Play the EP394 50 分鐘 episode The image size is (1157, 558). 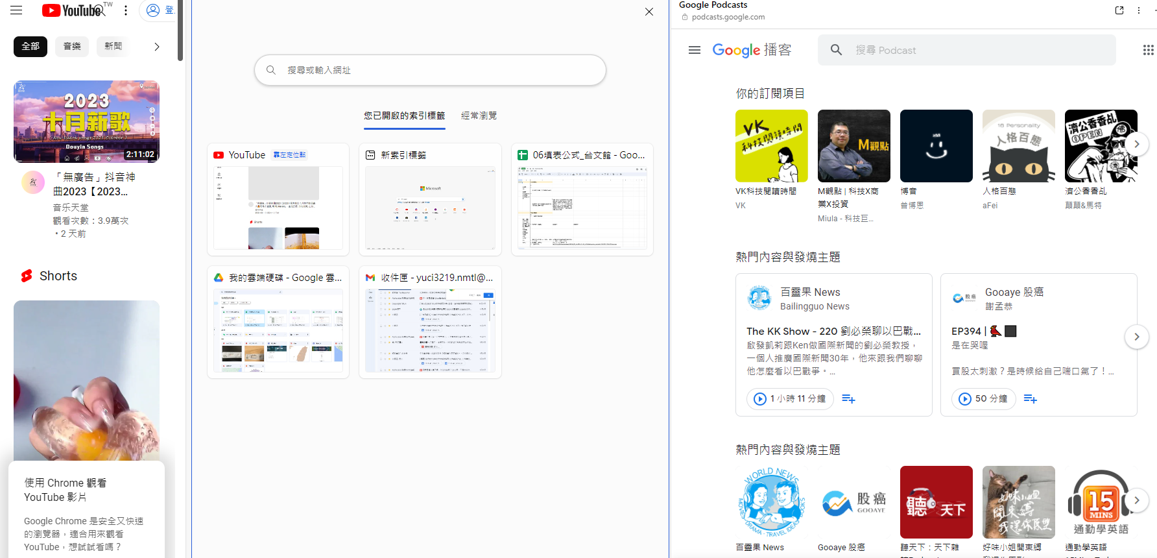point(984,398)
